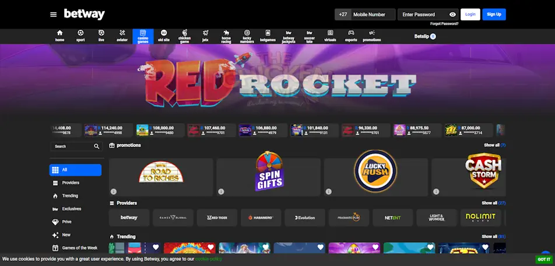Select the Light & Wonder provider

pos(437,218)
